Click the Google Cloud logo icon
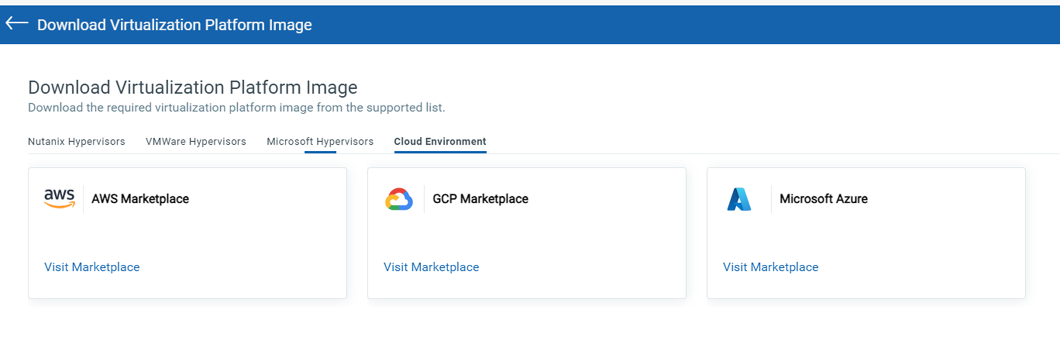This screenshot has height=354, width=1060. point(399,199)
